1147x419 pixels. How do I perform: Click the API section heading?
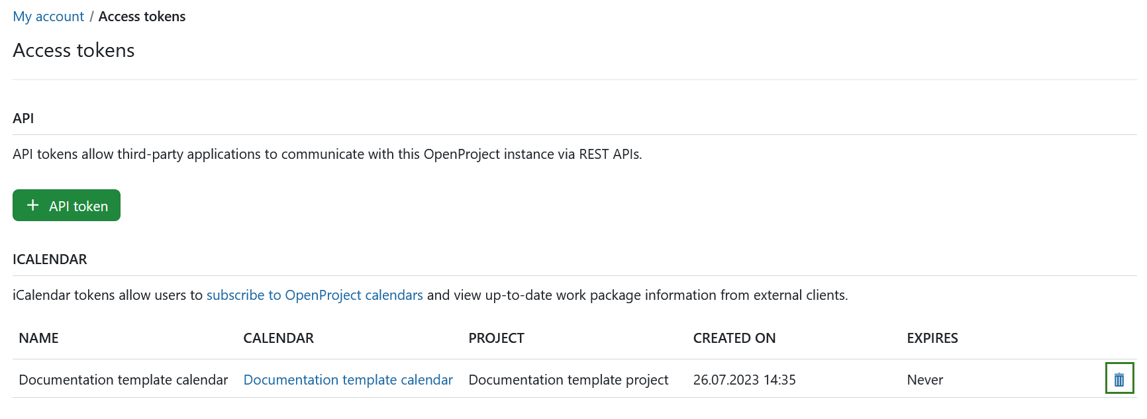[23, 118]
